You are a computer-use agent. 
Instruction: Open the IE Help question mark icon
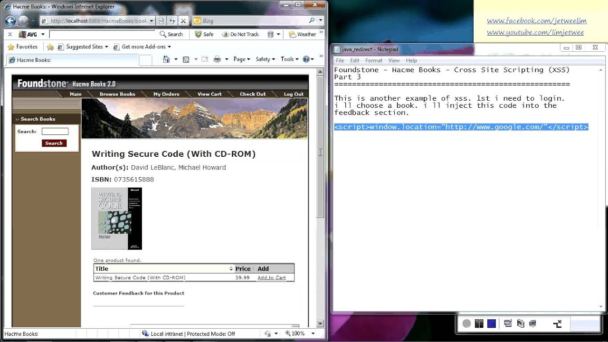coord(306,59)
